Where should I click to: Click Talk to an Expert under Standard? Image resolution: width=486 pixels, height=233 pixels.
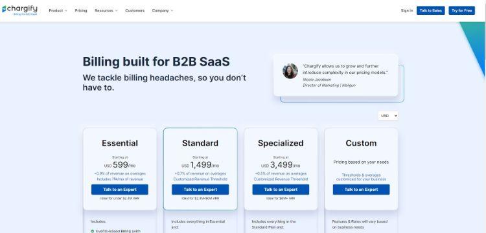pos(200,190)
